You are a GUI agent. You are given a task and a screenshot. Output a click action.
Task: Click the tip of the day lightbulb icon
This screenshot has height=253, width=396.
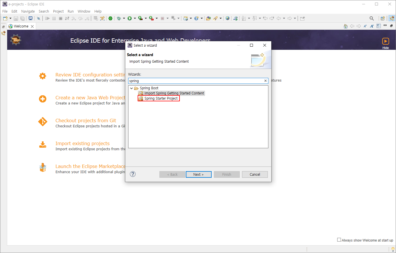click(x=393, y=250)
